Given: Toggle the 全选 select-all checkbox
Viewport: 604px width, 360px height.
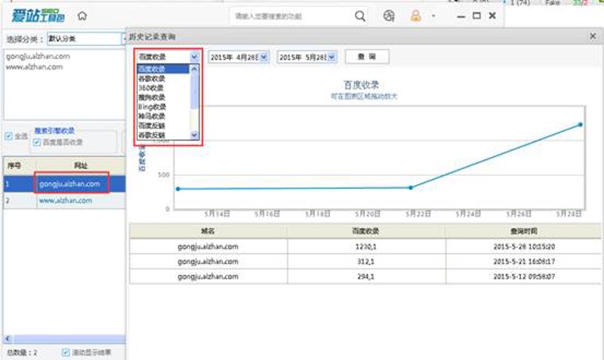Looking at the screenshot, I should pyautogui.click(x=9, y=136).
